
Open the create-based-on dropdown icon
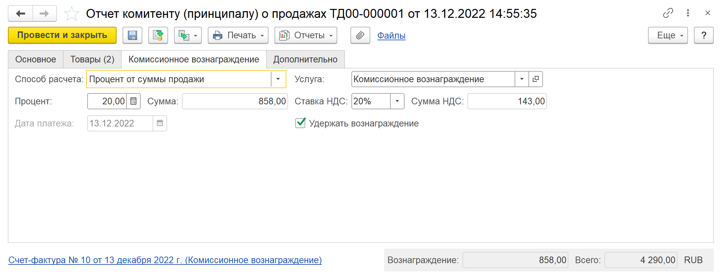(x=188, y=35)
